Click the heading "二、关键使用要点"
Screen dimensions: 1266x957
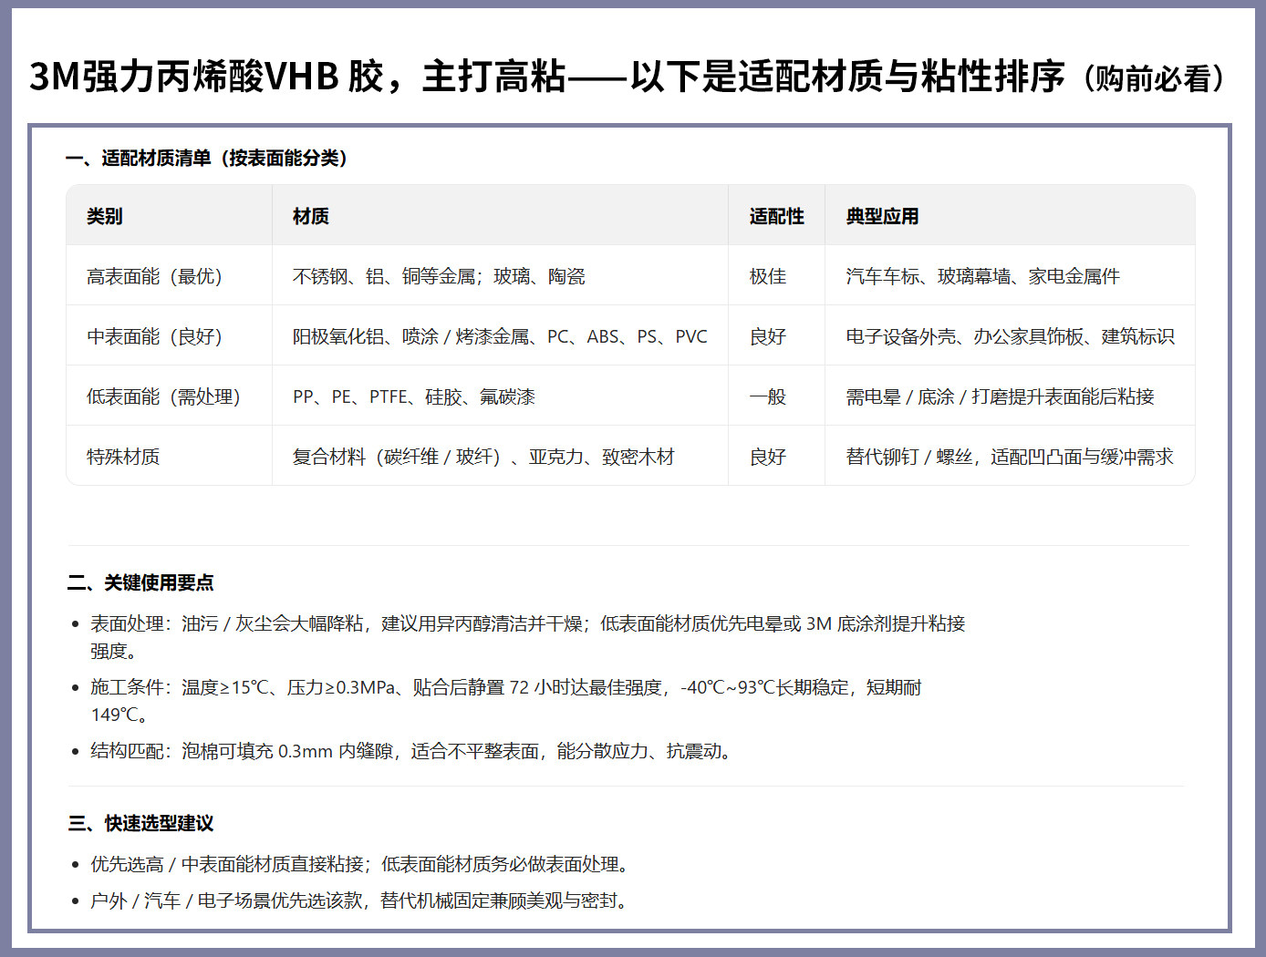pos(141,582)
